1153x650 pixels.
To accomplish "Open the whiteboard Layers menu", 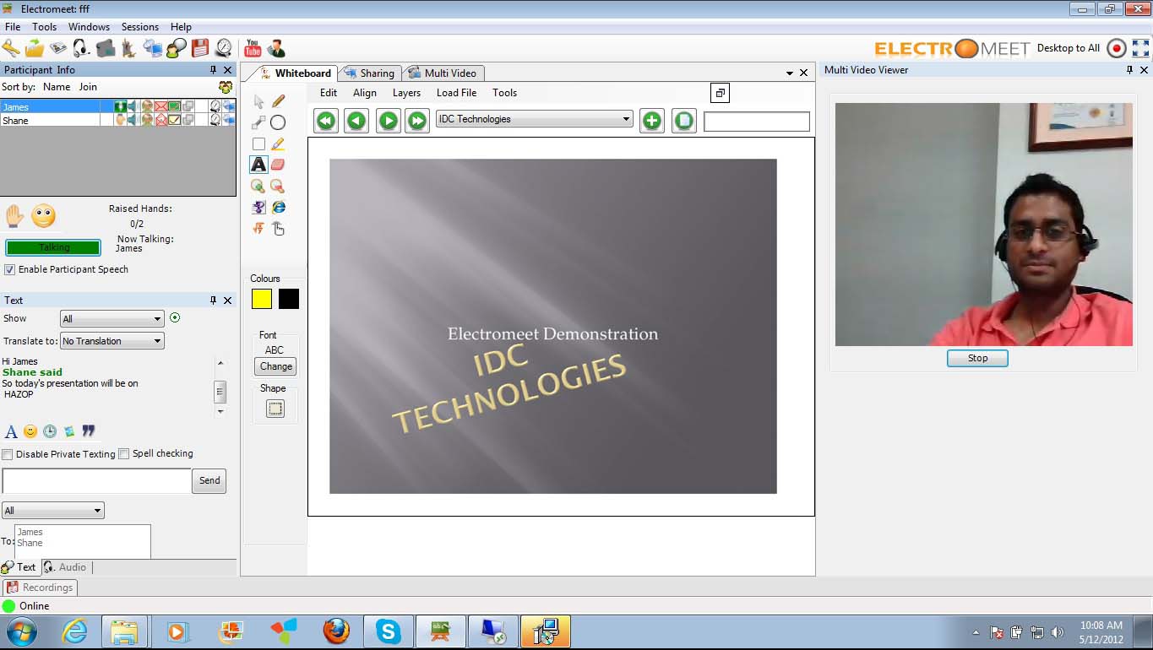I will pos(406,93).
